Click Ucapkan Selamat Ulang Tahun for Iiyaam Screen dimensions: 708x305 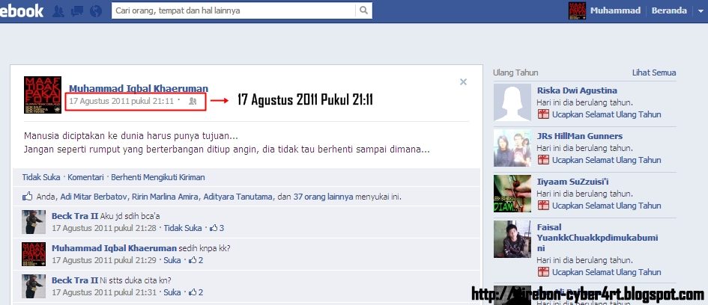pyautogui.click(x=606, y=206)
